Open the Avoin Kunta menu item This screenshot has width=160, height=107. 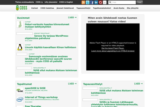click(x=119, y=8)
